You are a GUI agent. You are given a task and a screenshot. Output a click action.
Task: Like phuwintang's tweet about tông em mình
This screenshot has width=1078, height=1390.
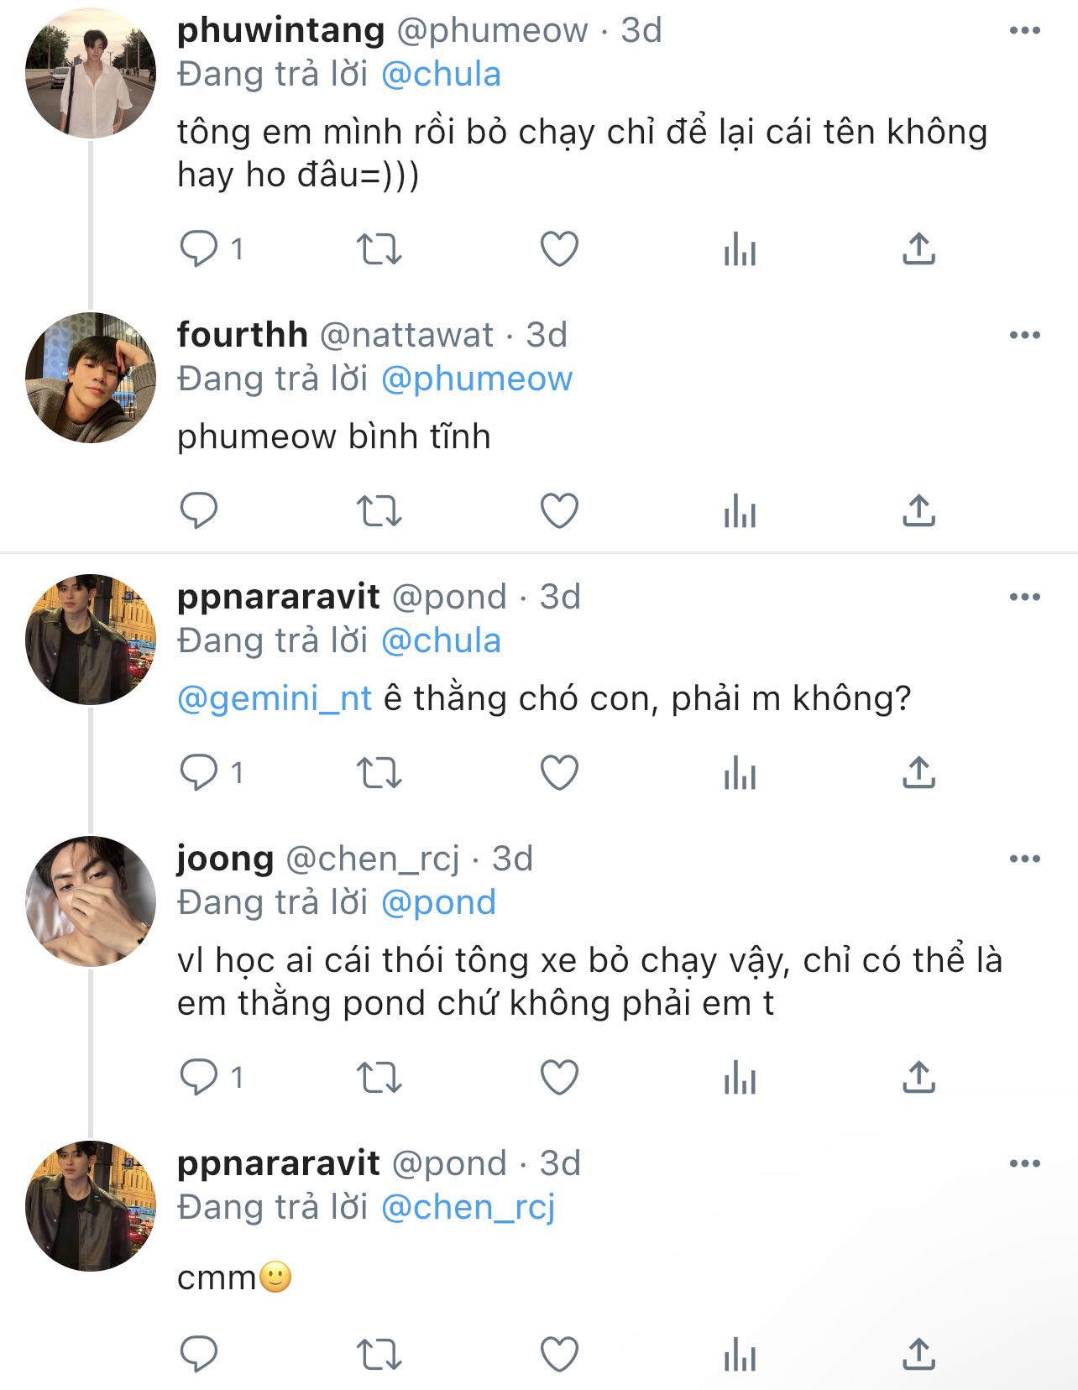(x=559, y=249)
